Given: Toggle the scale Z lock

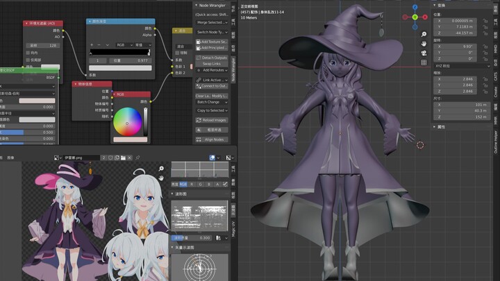Looking at the screenshot, I should coord(485,92).
